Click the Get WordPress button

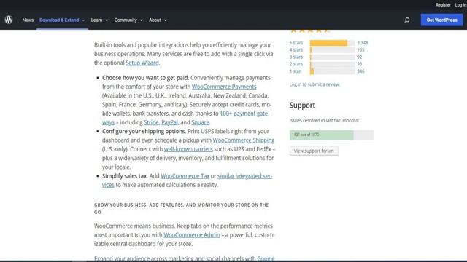click(x=441, y=20)
